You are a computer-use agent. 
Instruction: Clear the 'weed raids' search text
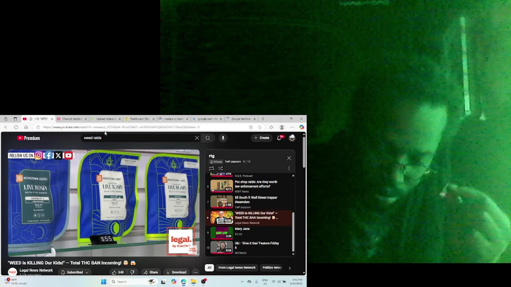point(197,138)
